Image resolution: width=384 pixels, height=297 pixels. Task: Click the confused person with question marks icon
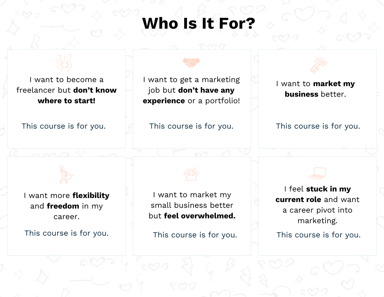64,63
